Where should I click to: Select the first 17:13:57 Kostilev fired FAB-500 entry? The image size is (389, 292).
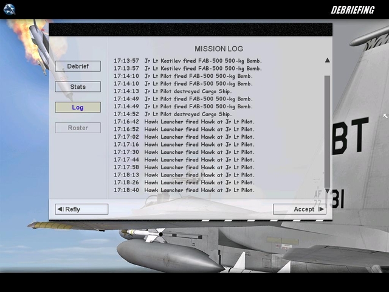point(188,61)
